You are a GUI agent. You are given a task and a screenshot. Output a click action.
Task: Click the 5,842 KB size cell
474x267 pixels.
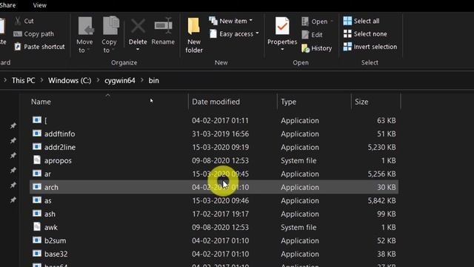tap(381, 200)
